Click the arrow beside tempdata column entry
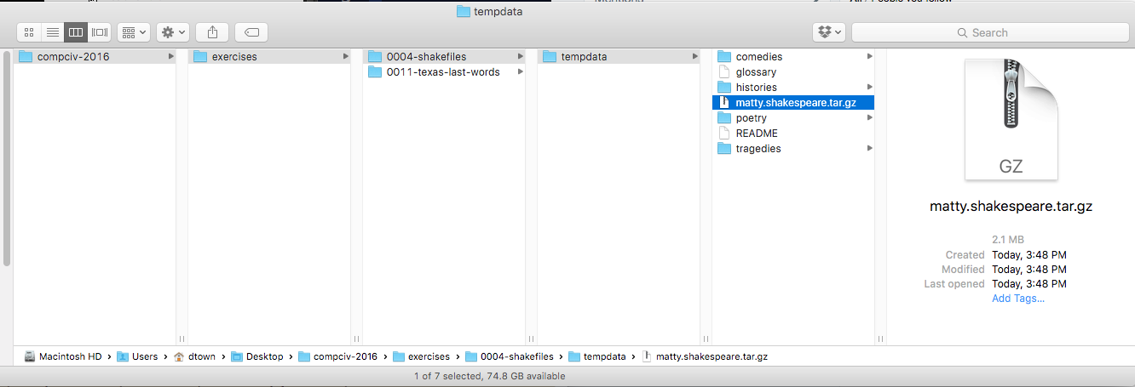This screenshot has height=387, width=1135. point(694,57)
